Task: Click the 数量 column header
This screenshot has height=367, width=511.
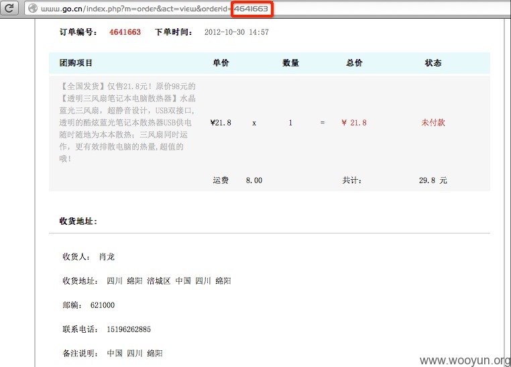Action: (x=290, y=62)
